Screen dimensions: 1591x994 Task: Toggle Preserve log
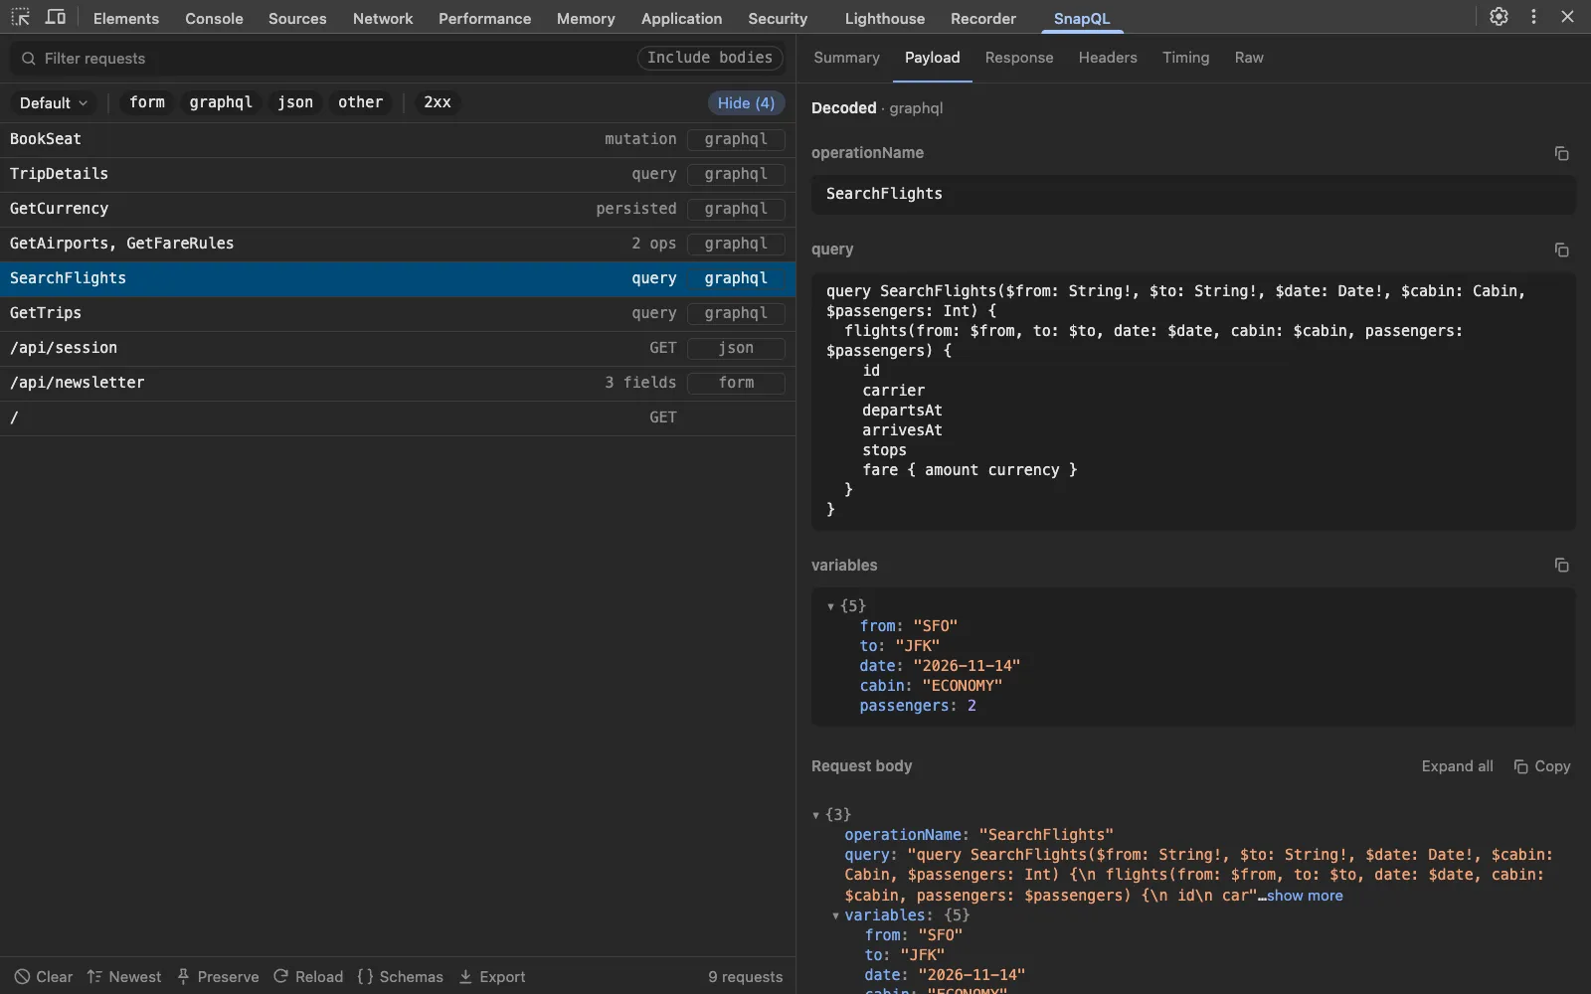(218, 977)
